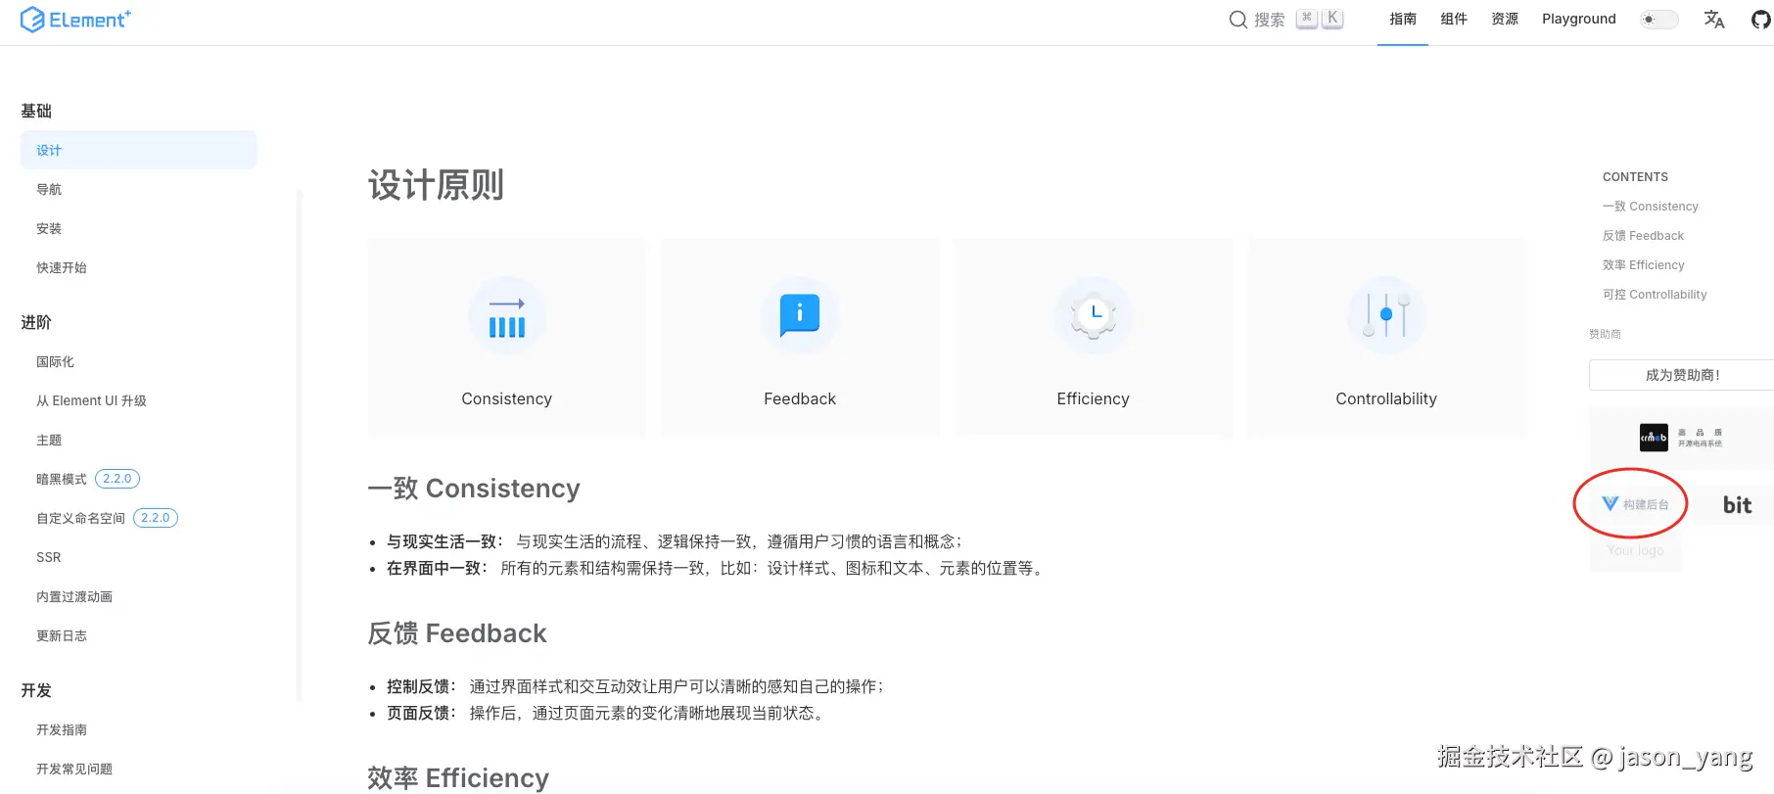Click the Consistency arrow-bars icon
Viewport: 1774px width, 794px height.
click(x=507, y=316)
